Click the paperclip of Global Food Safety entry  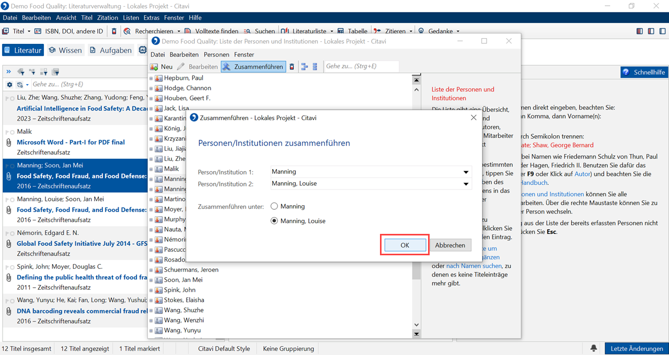click(x=9, y=243)
